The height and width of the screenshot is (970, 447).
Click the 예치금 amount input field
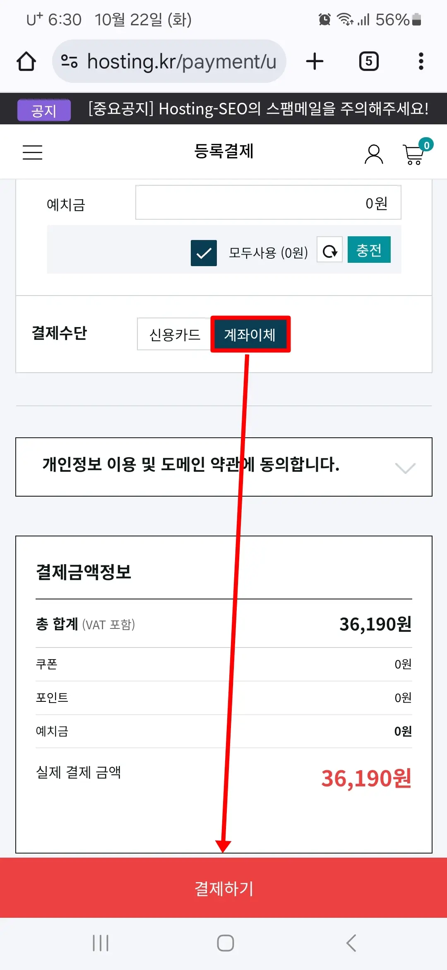click(x=268, y=203)
